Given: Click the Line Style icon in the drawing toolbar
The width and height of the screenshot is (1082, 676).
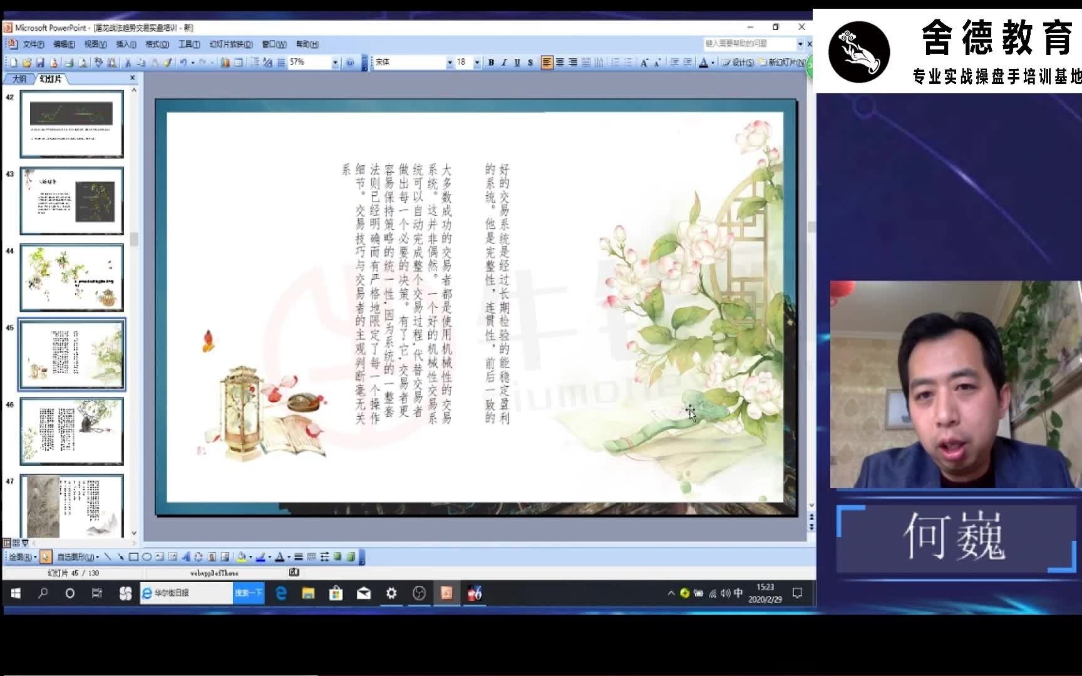Looking at the screenshot, I should (x=299, y=557).
